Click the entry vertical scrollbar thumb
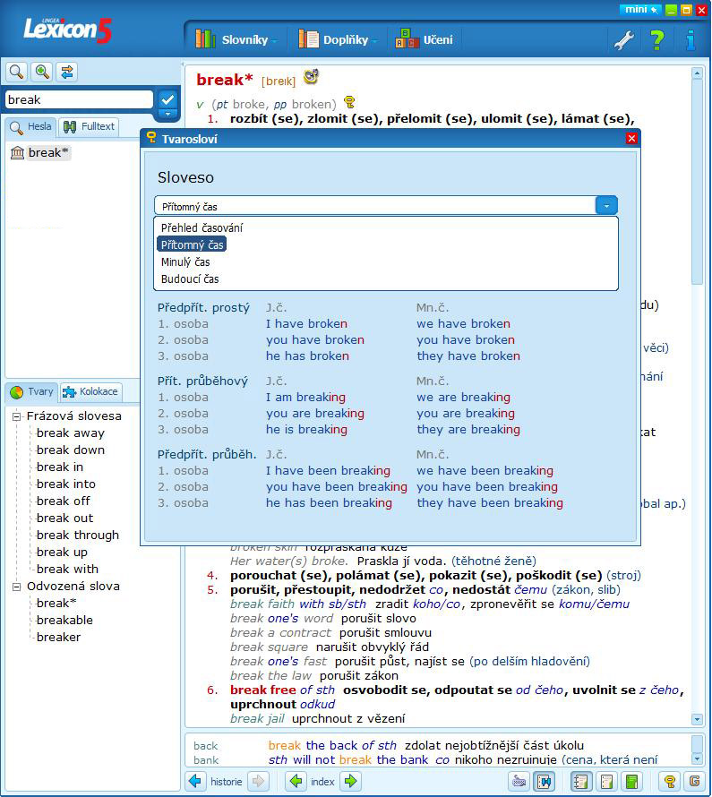Screen dimensions: 712x797 698,183
